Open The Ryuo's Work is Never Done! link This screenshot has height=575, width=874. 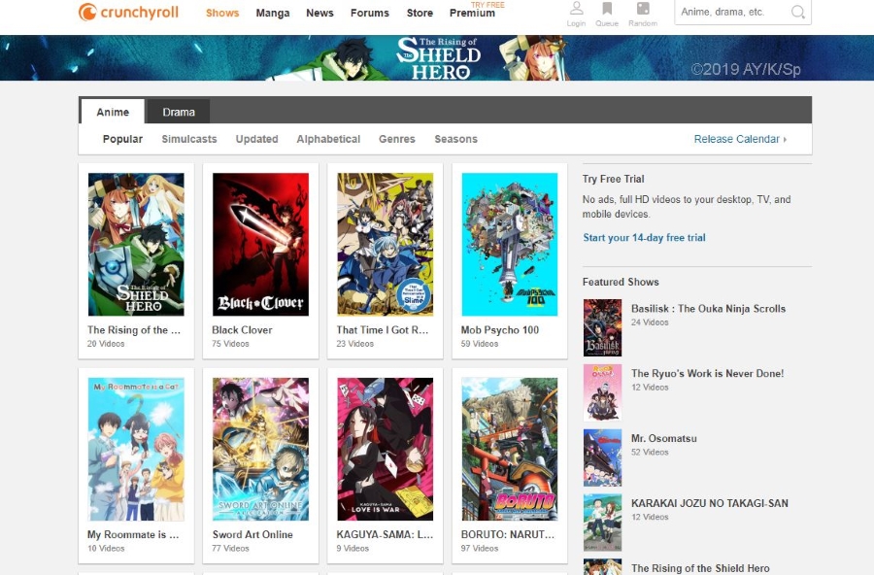[707, 373]
